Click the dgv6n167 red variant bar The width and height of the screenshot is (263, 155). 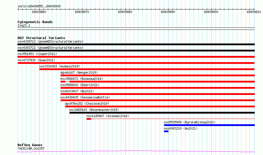(x=158, y=75)
